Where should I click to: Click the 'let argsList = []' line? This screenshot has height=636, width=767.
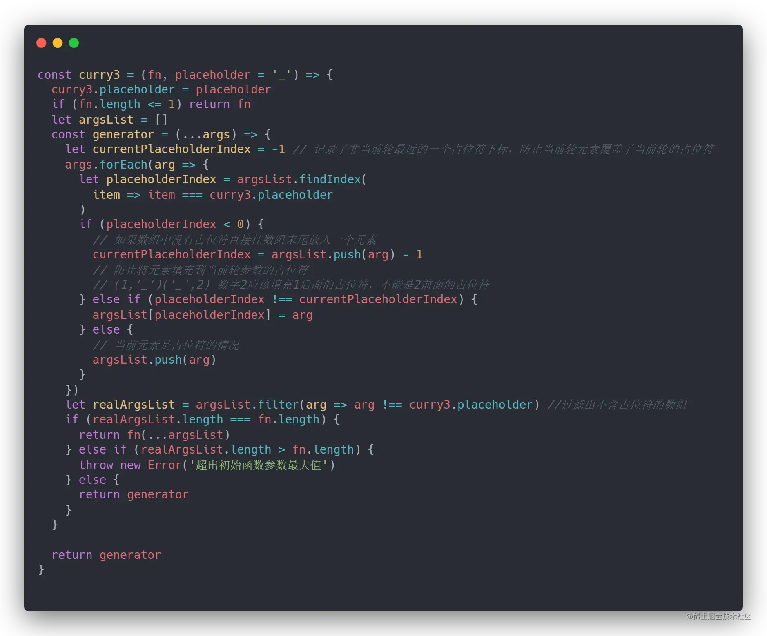(109, 120)
